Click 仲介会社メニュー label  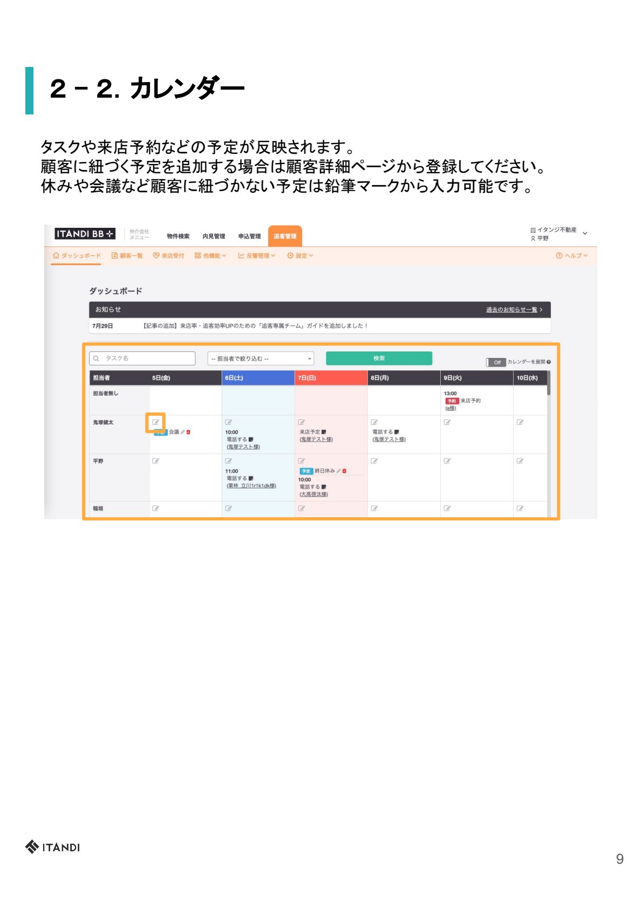[139, 234]
